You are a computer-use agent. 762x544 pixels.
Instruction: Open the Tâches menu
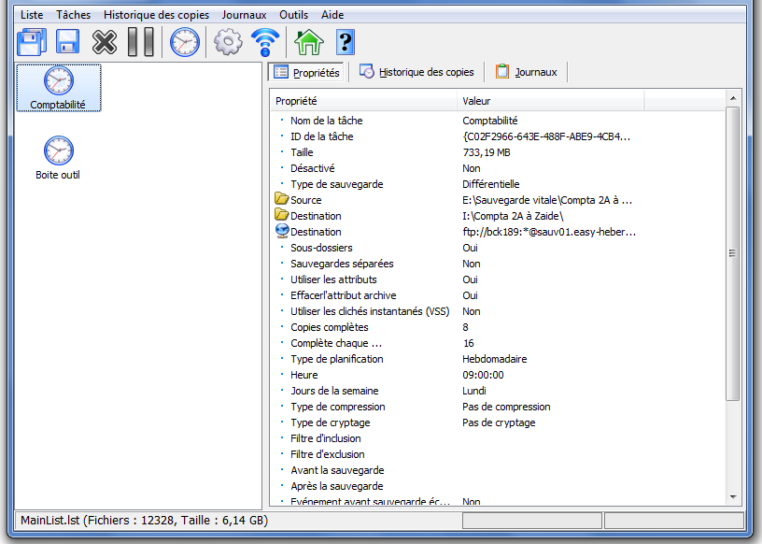[74, 15]
